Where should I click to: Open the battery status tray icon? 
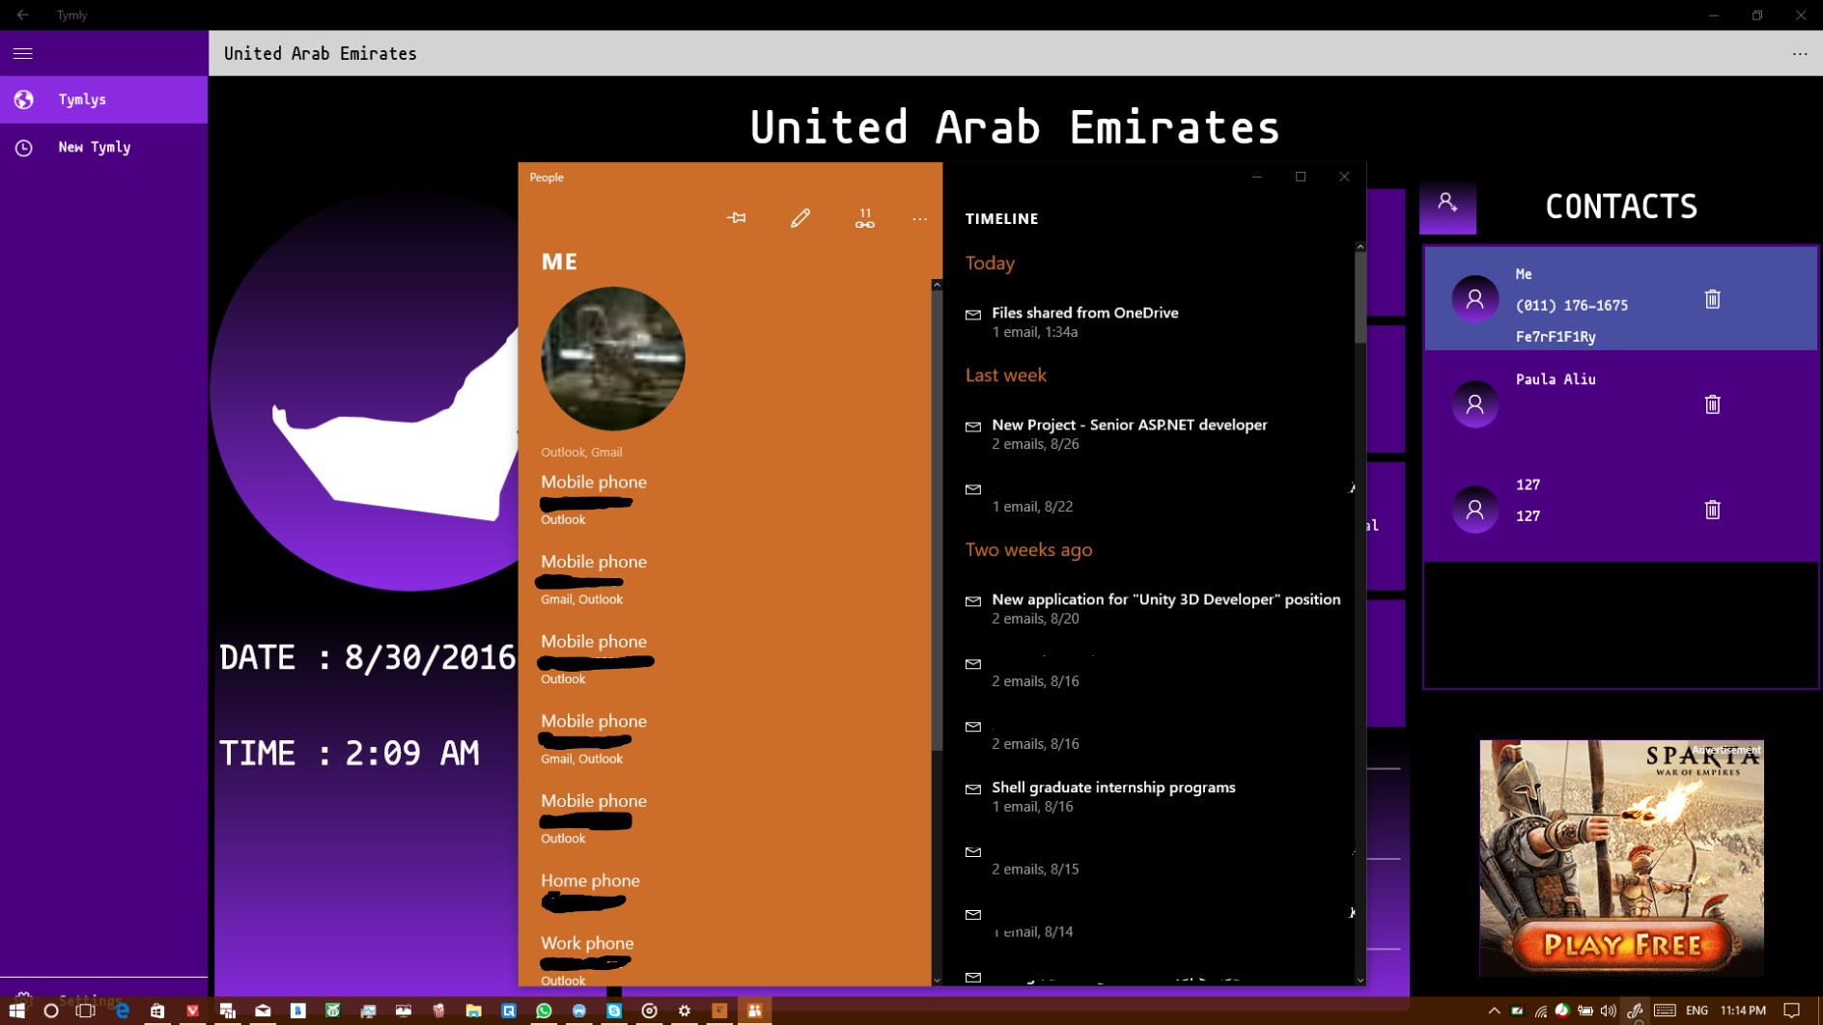[x=1585, y=1011]
